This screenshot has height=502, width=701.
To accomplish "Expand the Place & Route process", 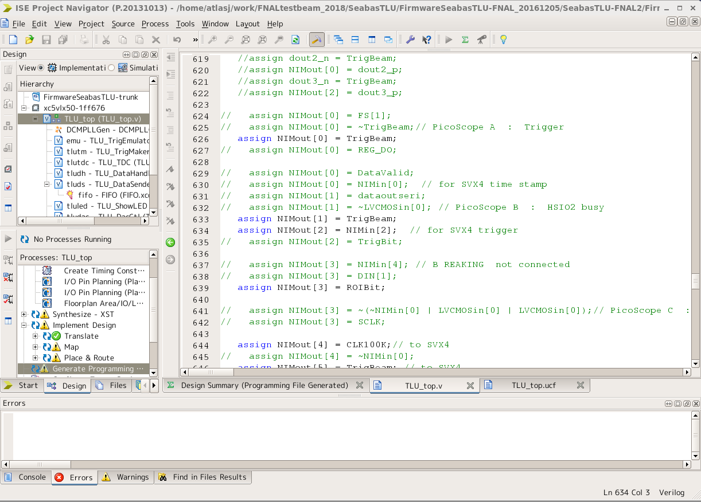I will tap(36, 358).
